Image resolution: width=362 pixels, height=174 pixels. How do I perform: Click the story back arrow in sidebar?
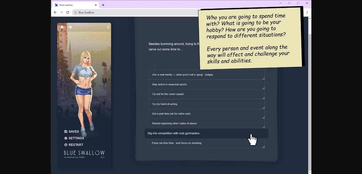coord(62,27)
